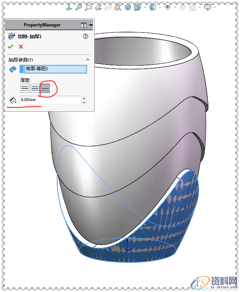This screenshot has width=240, height=292.
Task: Click the PropertyManager title text
Action: click(42, 25)
